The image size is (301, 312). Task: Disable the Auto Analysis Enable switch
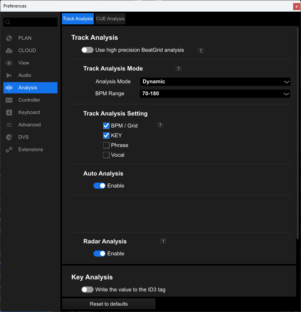(x=99, y=186)
